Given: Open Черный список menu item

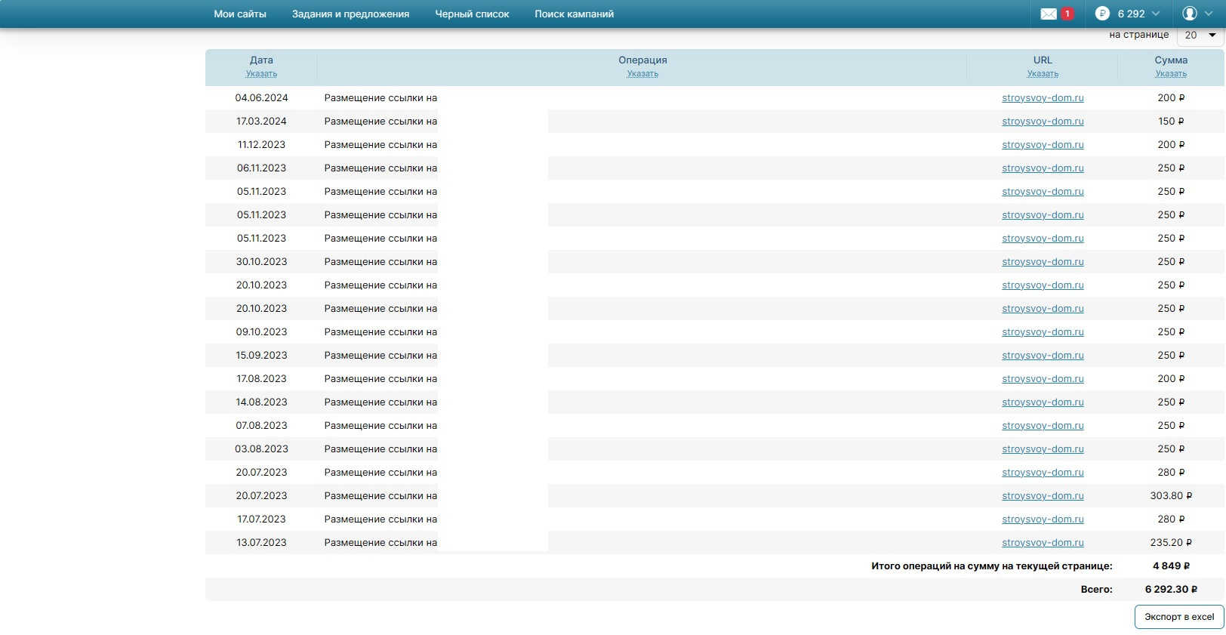Looking at the screenshot, I should 472,14.
